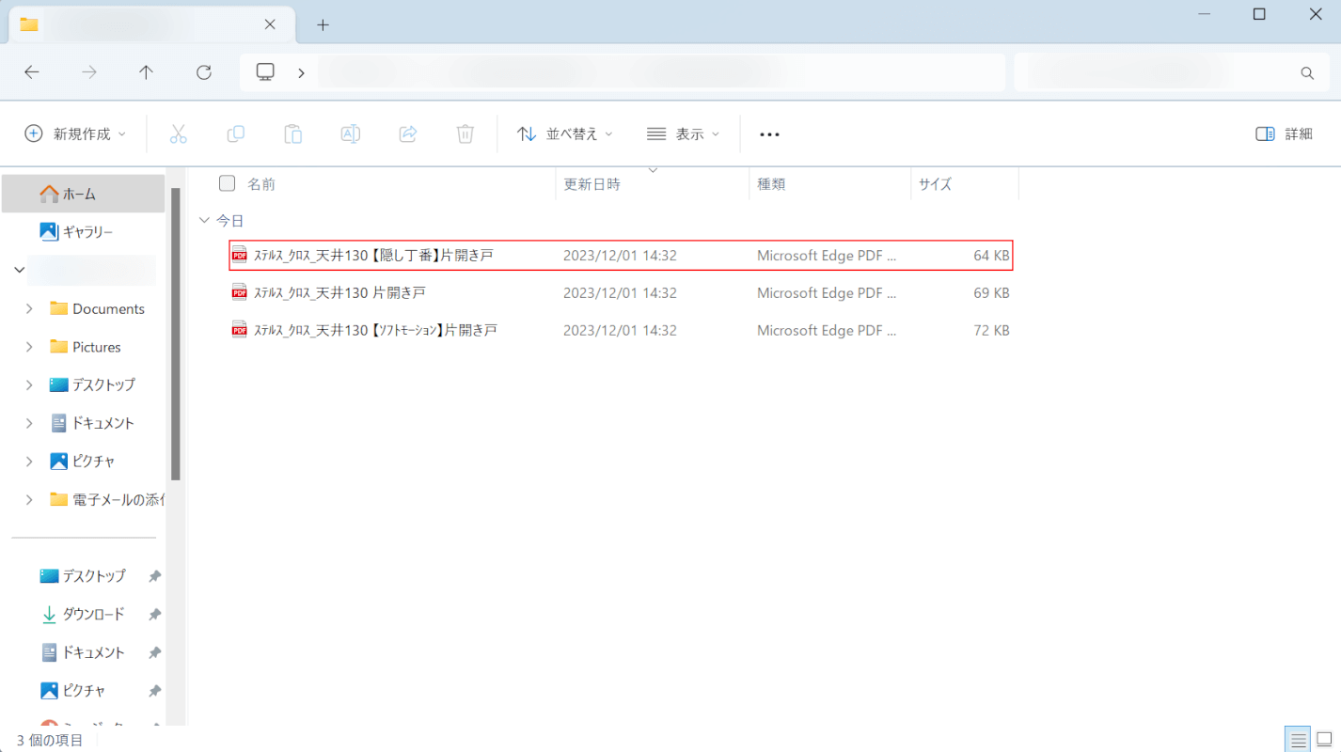Expand the Documents folder in the tree
Image resolution: width=1341 pixels, height=752 pixels.
coord(29,308)
